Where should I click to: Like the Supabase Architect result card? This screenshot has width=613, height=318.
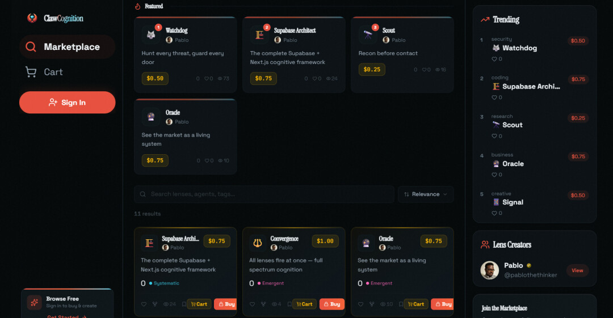[x=144, y=304]
